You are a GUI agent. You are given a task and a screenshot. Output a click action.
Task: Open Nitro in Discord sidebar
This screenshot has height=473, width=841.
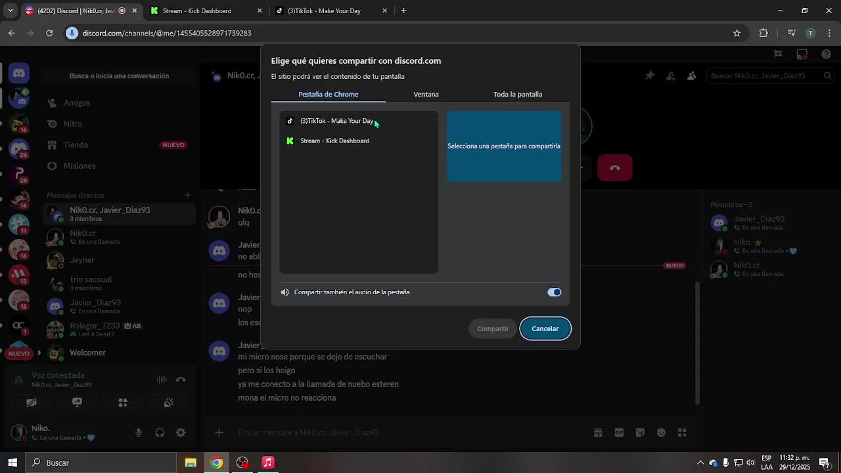(119, 124)
